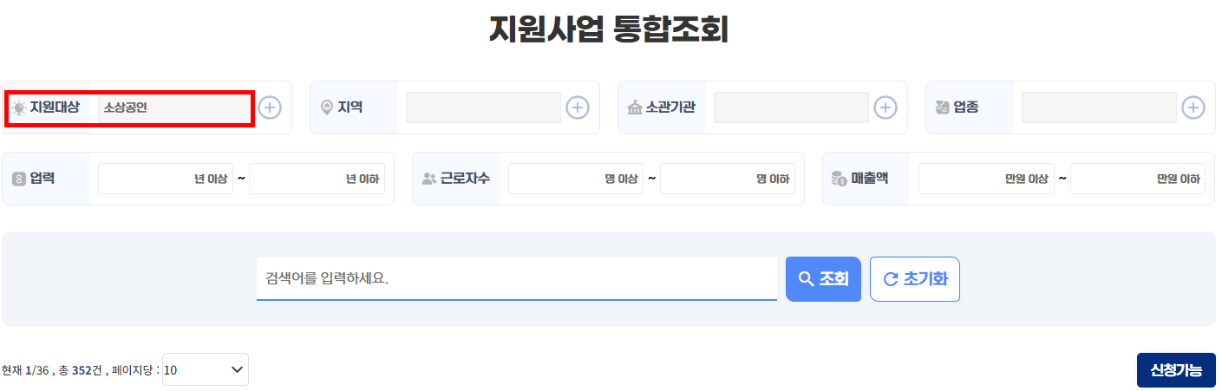Image resolution: width=1222 pixels, height=391 pixels.
Task: Click the 소관기관 label text
Action: [x=670, y=108]
